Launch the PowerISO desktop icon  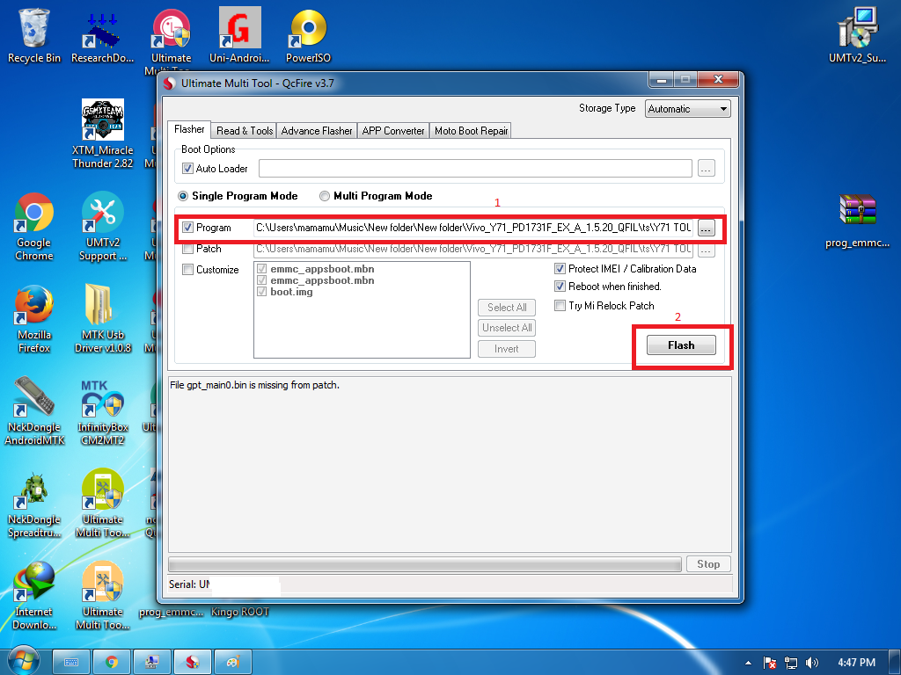(308, 35)
